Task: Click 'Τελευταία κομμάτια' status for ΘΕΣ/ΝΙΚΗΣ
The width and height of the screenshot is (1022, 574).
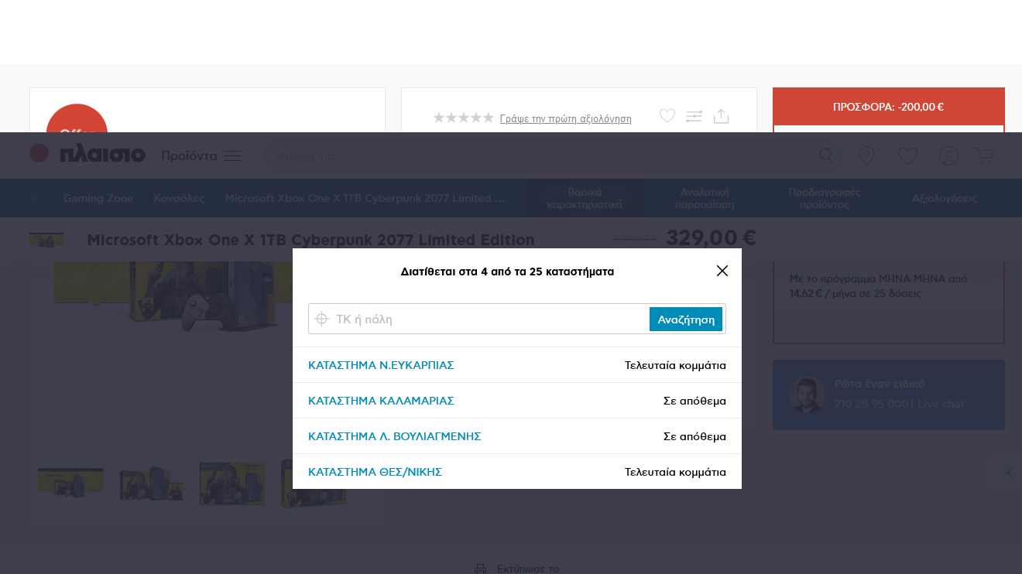Action: pyautogui.click(x=675, y=472)
